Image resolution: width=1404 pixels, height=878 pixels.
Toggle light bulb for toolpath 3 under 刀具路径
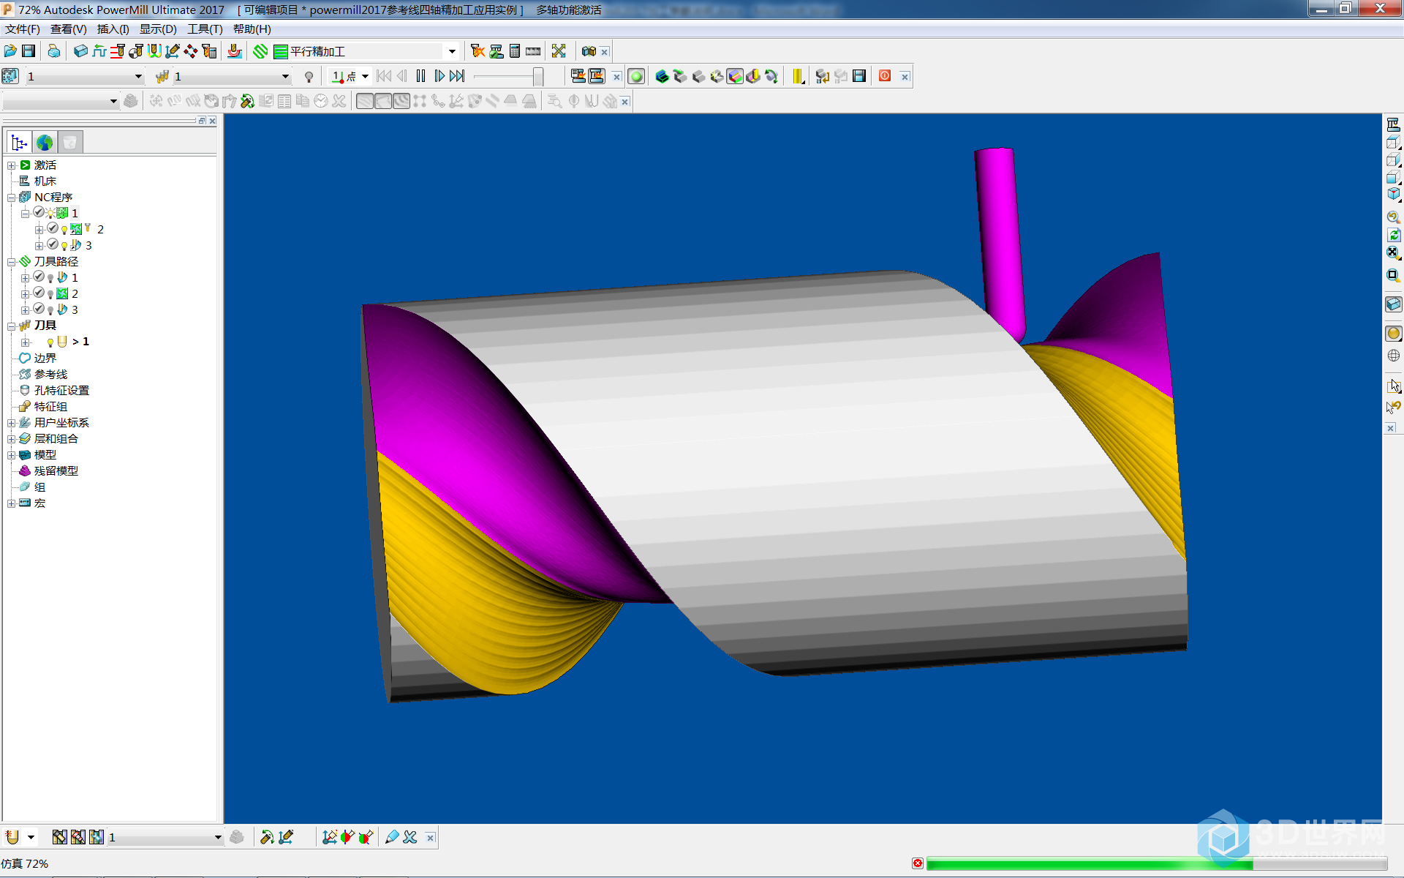[50, 310]
